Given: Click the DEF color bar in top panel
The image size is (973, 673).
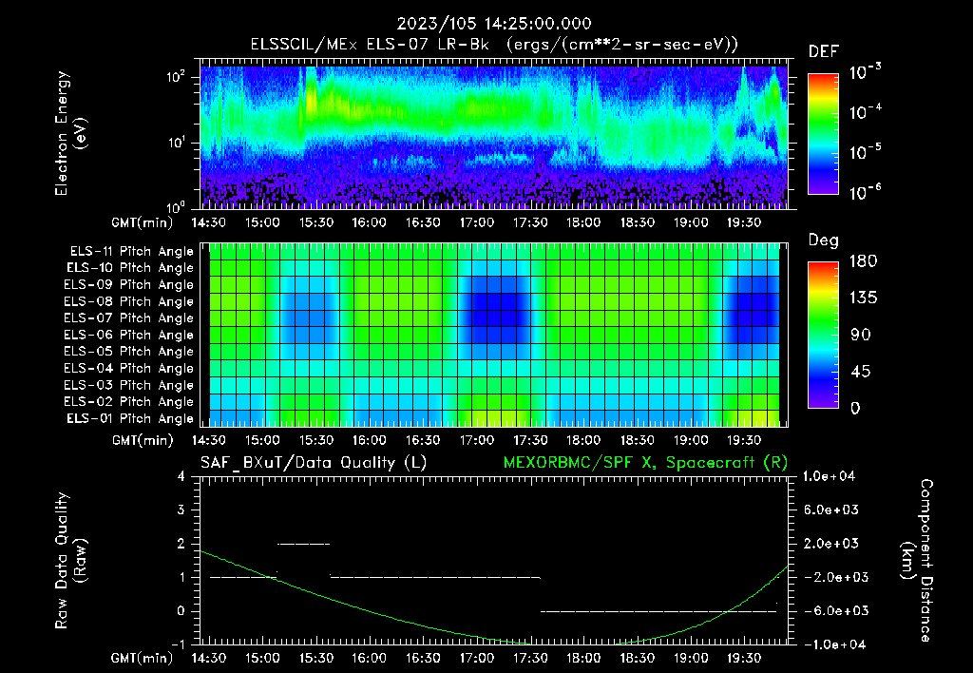Looking at the screenshot, I should (x=823, y=133).
